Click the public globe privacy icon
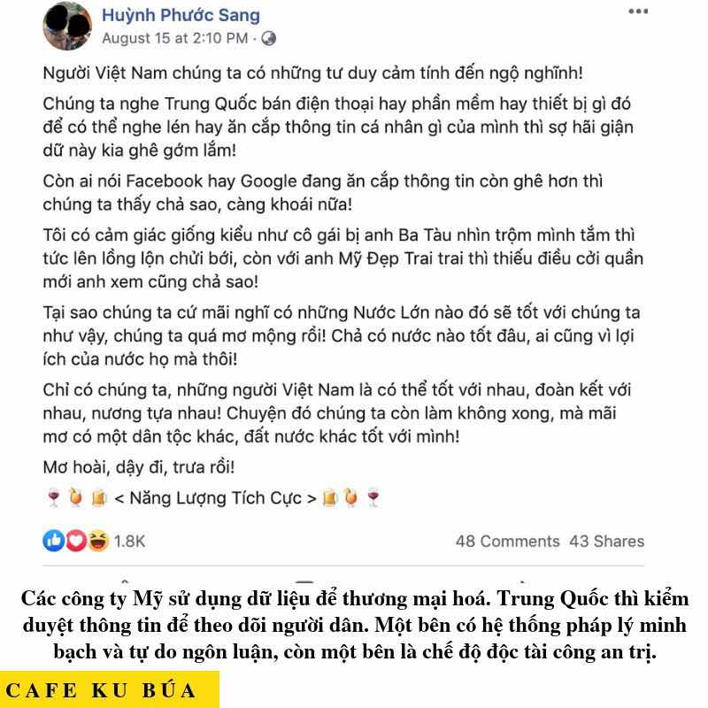Image resolution: width=708 pixels, height=708 pixels. coord(269,38)
